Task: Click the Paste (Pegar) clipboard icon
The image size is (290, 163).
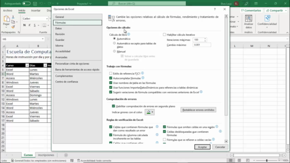Action: click(6, 19)
